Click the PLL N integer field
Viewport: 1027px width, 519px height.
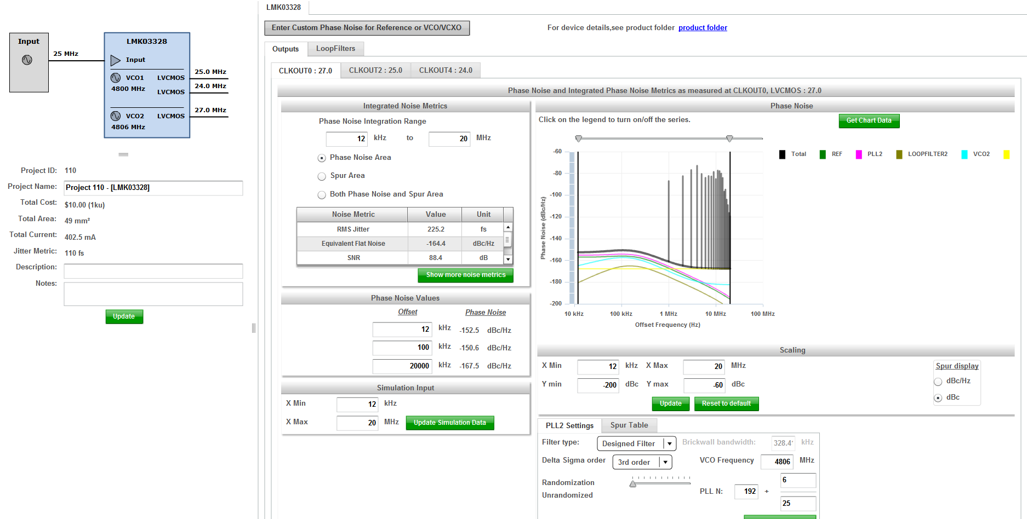pos(746,492)
